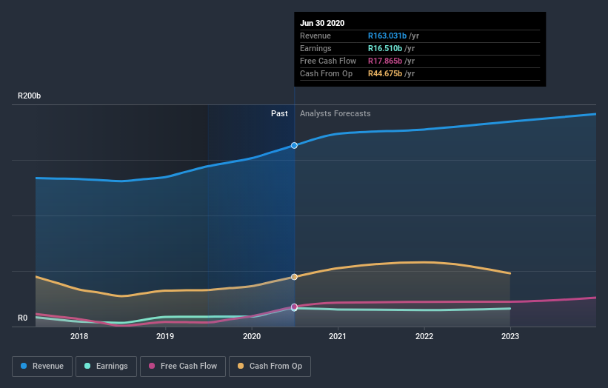Click the Jun 30 2020 tooltip date

pos(322,23)
